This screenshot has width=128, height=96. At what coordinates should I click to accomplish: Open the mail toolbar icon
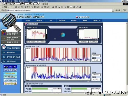(x=53, y=7)
